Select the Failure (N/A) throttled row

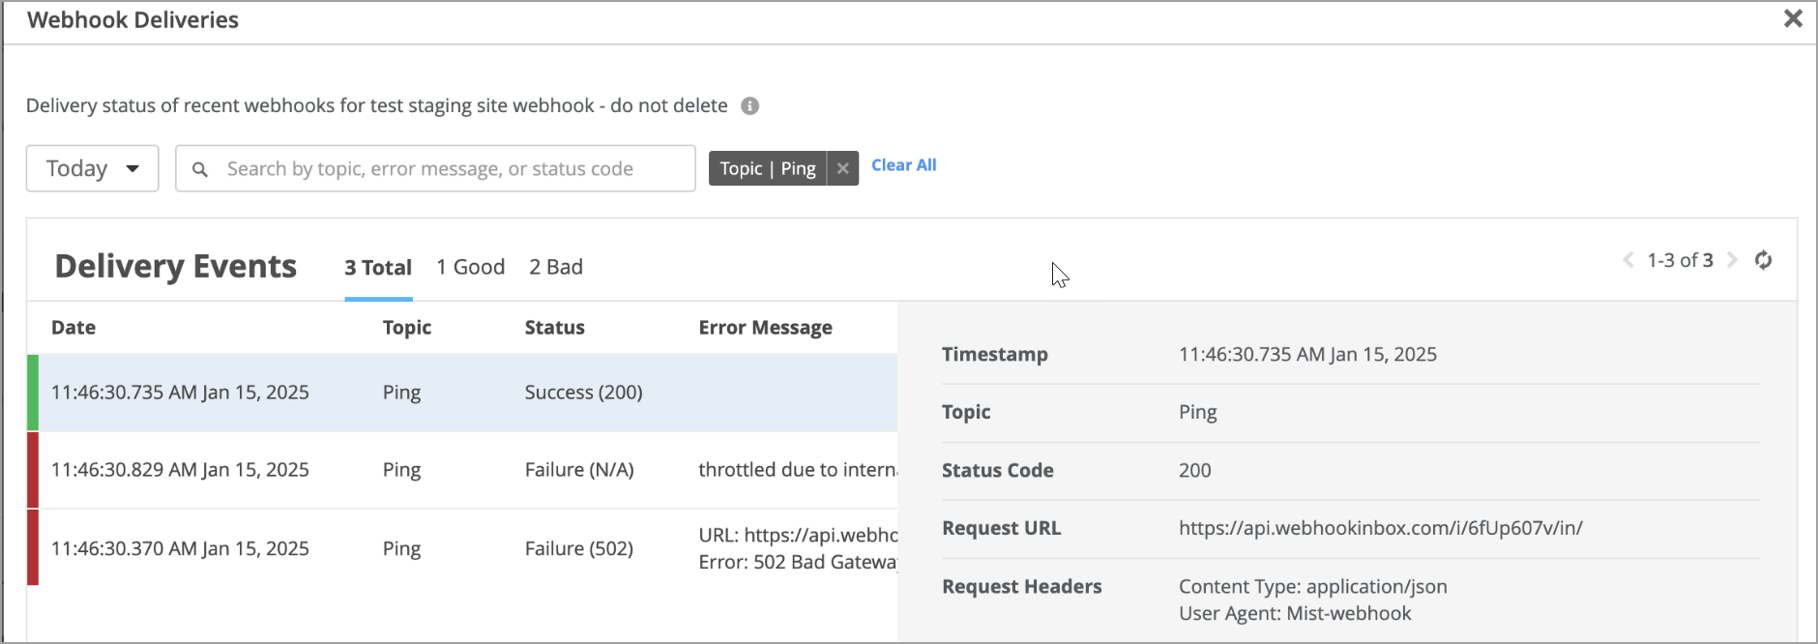(x=464, y=470)
